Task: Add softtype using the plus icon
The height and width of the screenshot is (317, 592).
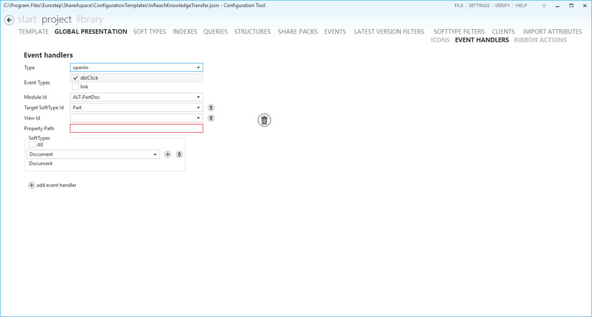Action: click(x=168, y=154)
